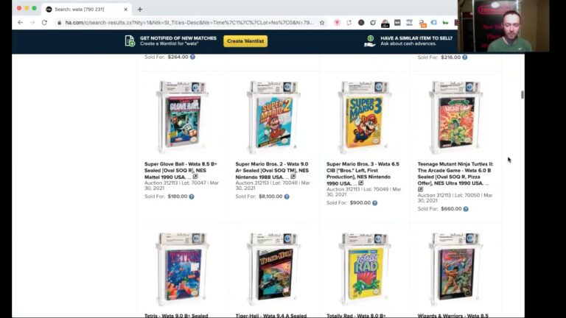Open Teenage Mutant Ninja Turtles II listing

coord(455,174)
